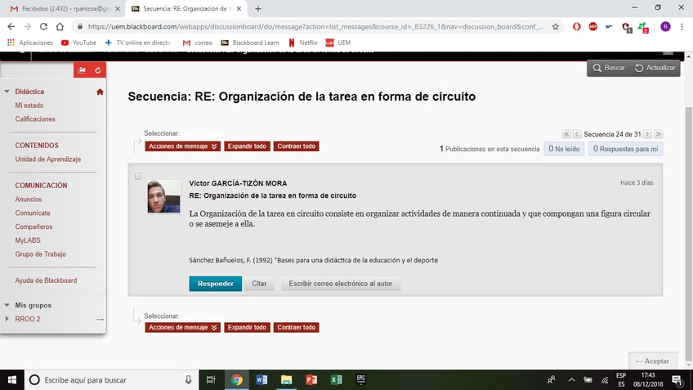Viewport: 693px width, 390px height.
Task: Show 0 No leído posts
Action: tap(564, 149)
